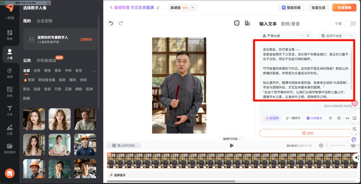361x184 pixels.
Task: Select the 人像 avatar sidebar panel
Action: pos(10,54)
